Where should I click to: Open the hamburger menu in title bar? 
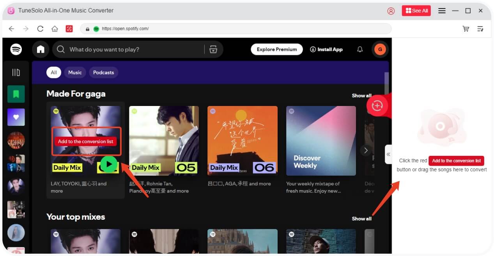click(x=442, y=11)
